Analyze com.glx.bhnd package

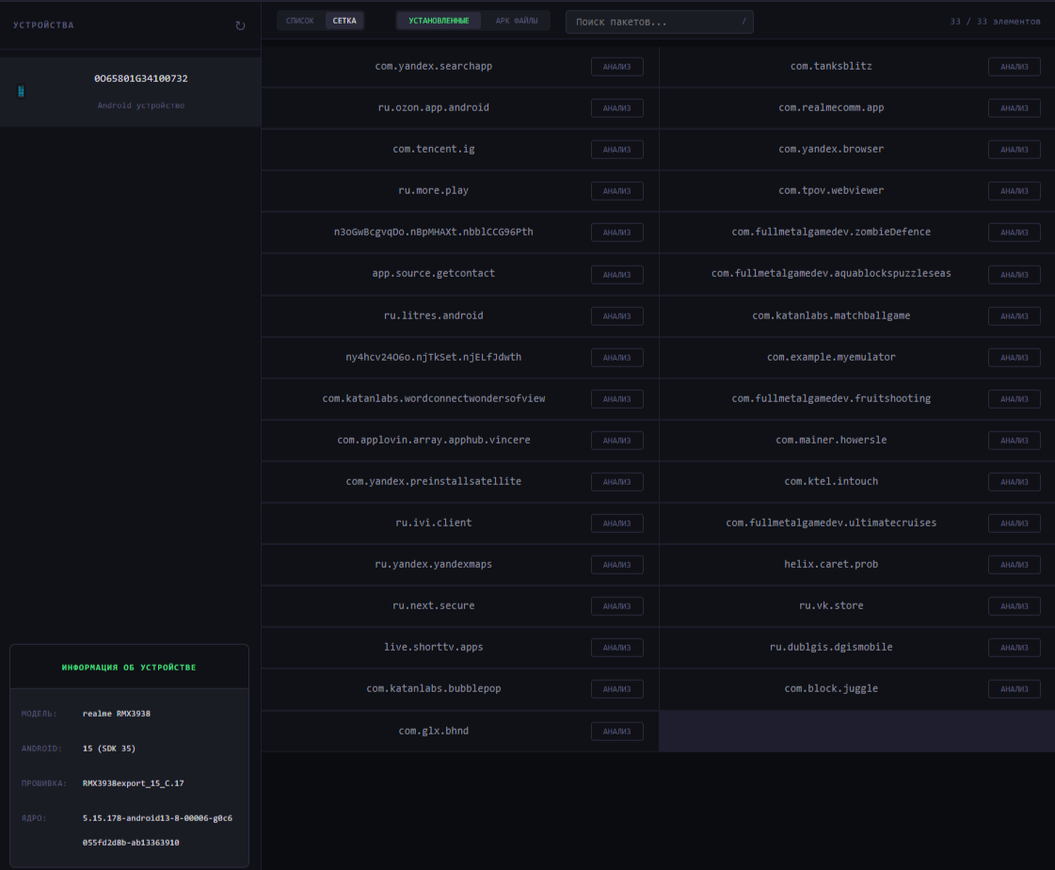[x=617, y=732]
